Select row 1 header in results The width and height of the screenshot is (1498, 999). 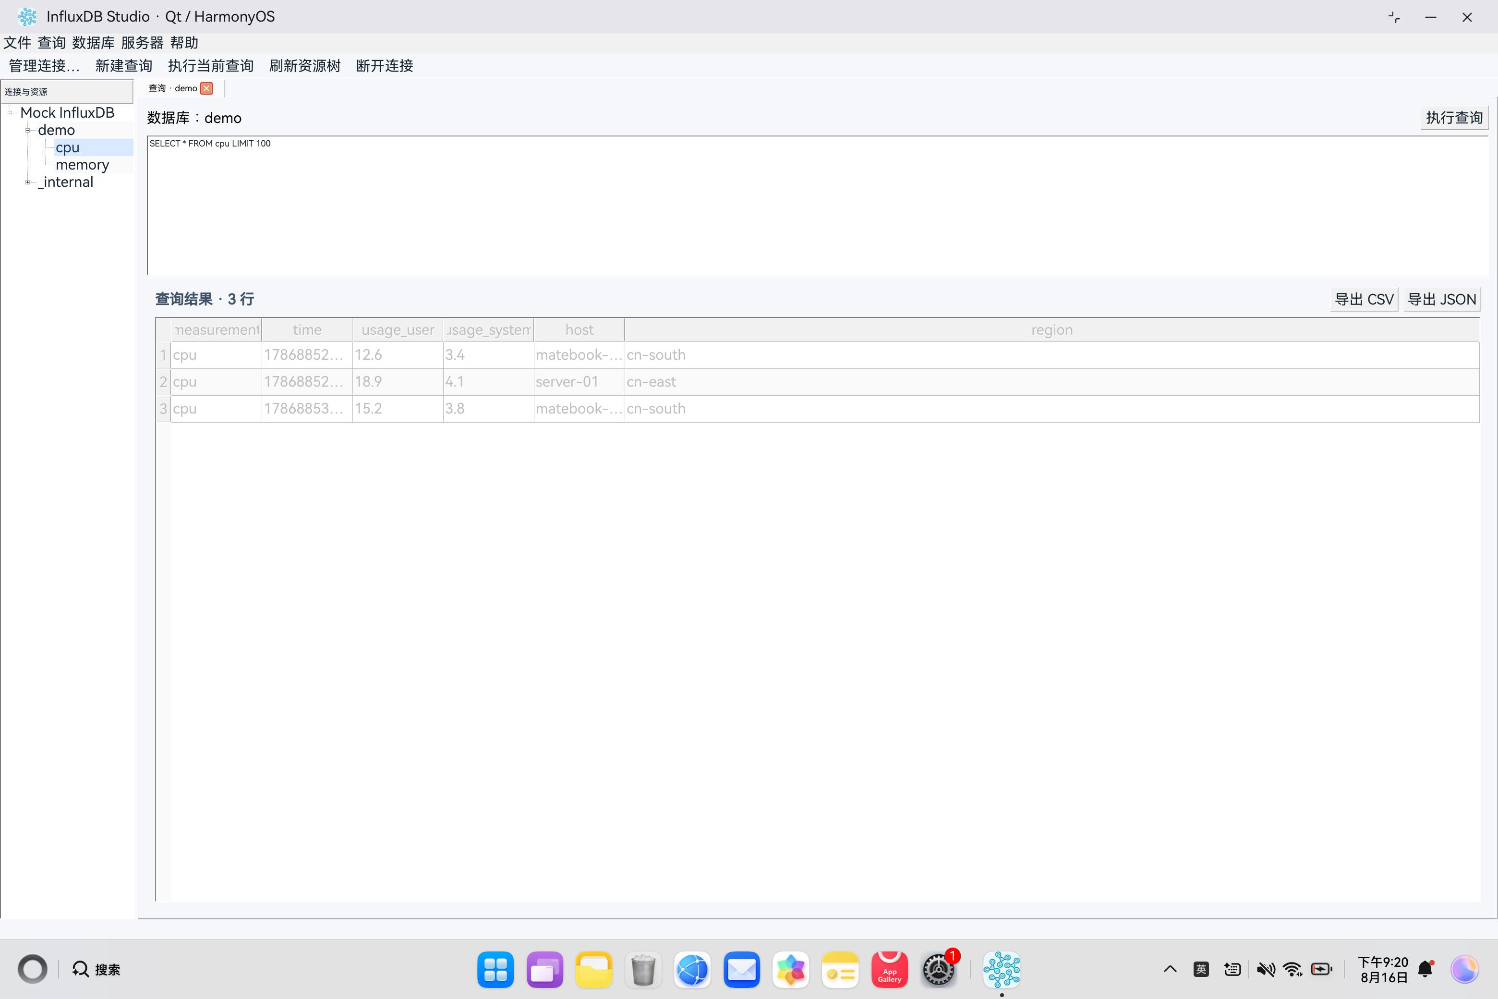tap(164, 355)
